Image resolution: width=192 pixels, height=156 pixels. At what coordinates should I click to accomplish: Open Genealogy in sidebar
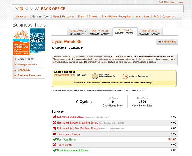(x=24, y=70)
